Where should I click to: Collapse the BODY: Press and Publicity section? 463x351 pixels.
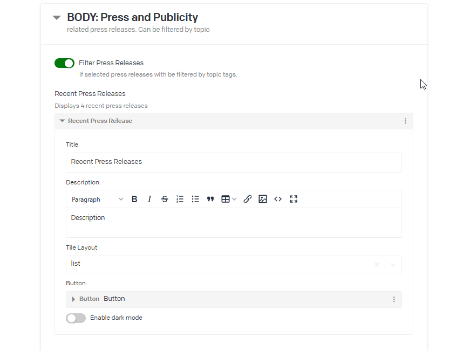point(57,18)
